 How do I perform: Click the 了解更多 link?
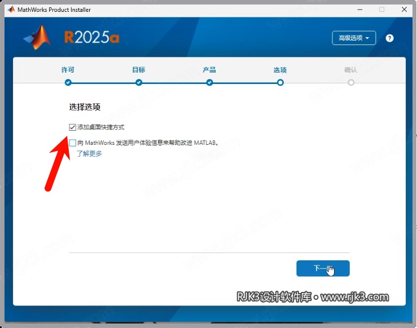point(89,153)
